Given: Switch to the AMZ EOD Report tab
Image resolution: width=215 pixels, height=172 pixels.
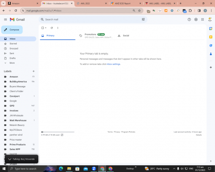Looking at the screenshot, I should (x=126, y=3).
